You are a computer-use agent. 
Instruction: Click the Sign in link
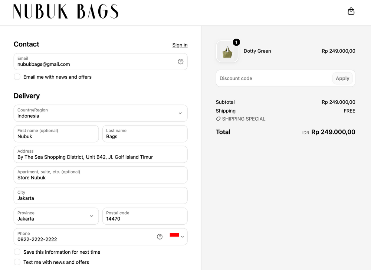[x=180, y=45]
